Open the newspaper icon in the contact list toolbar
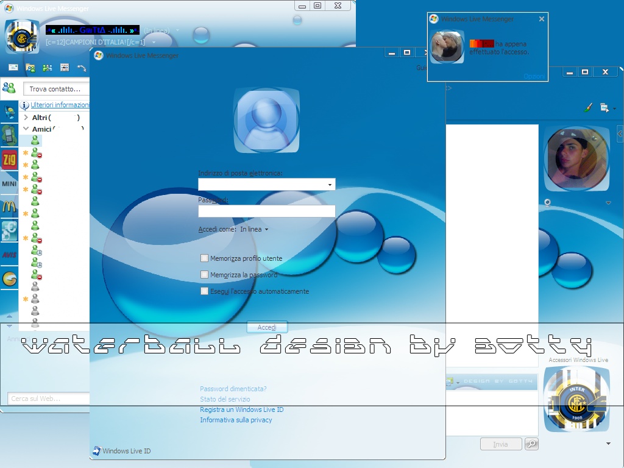 pos(65,68)
